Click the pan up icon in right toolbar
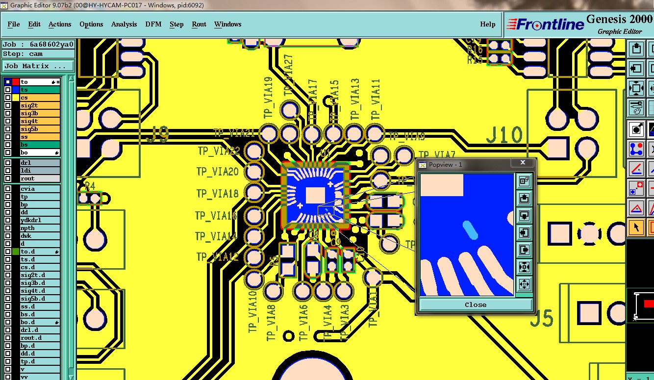The image size is (654, 380). [636, 49]
